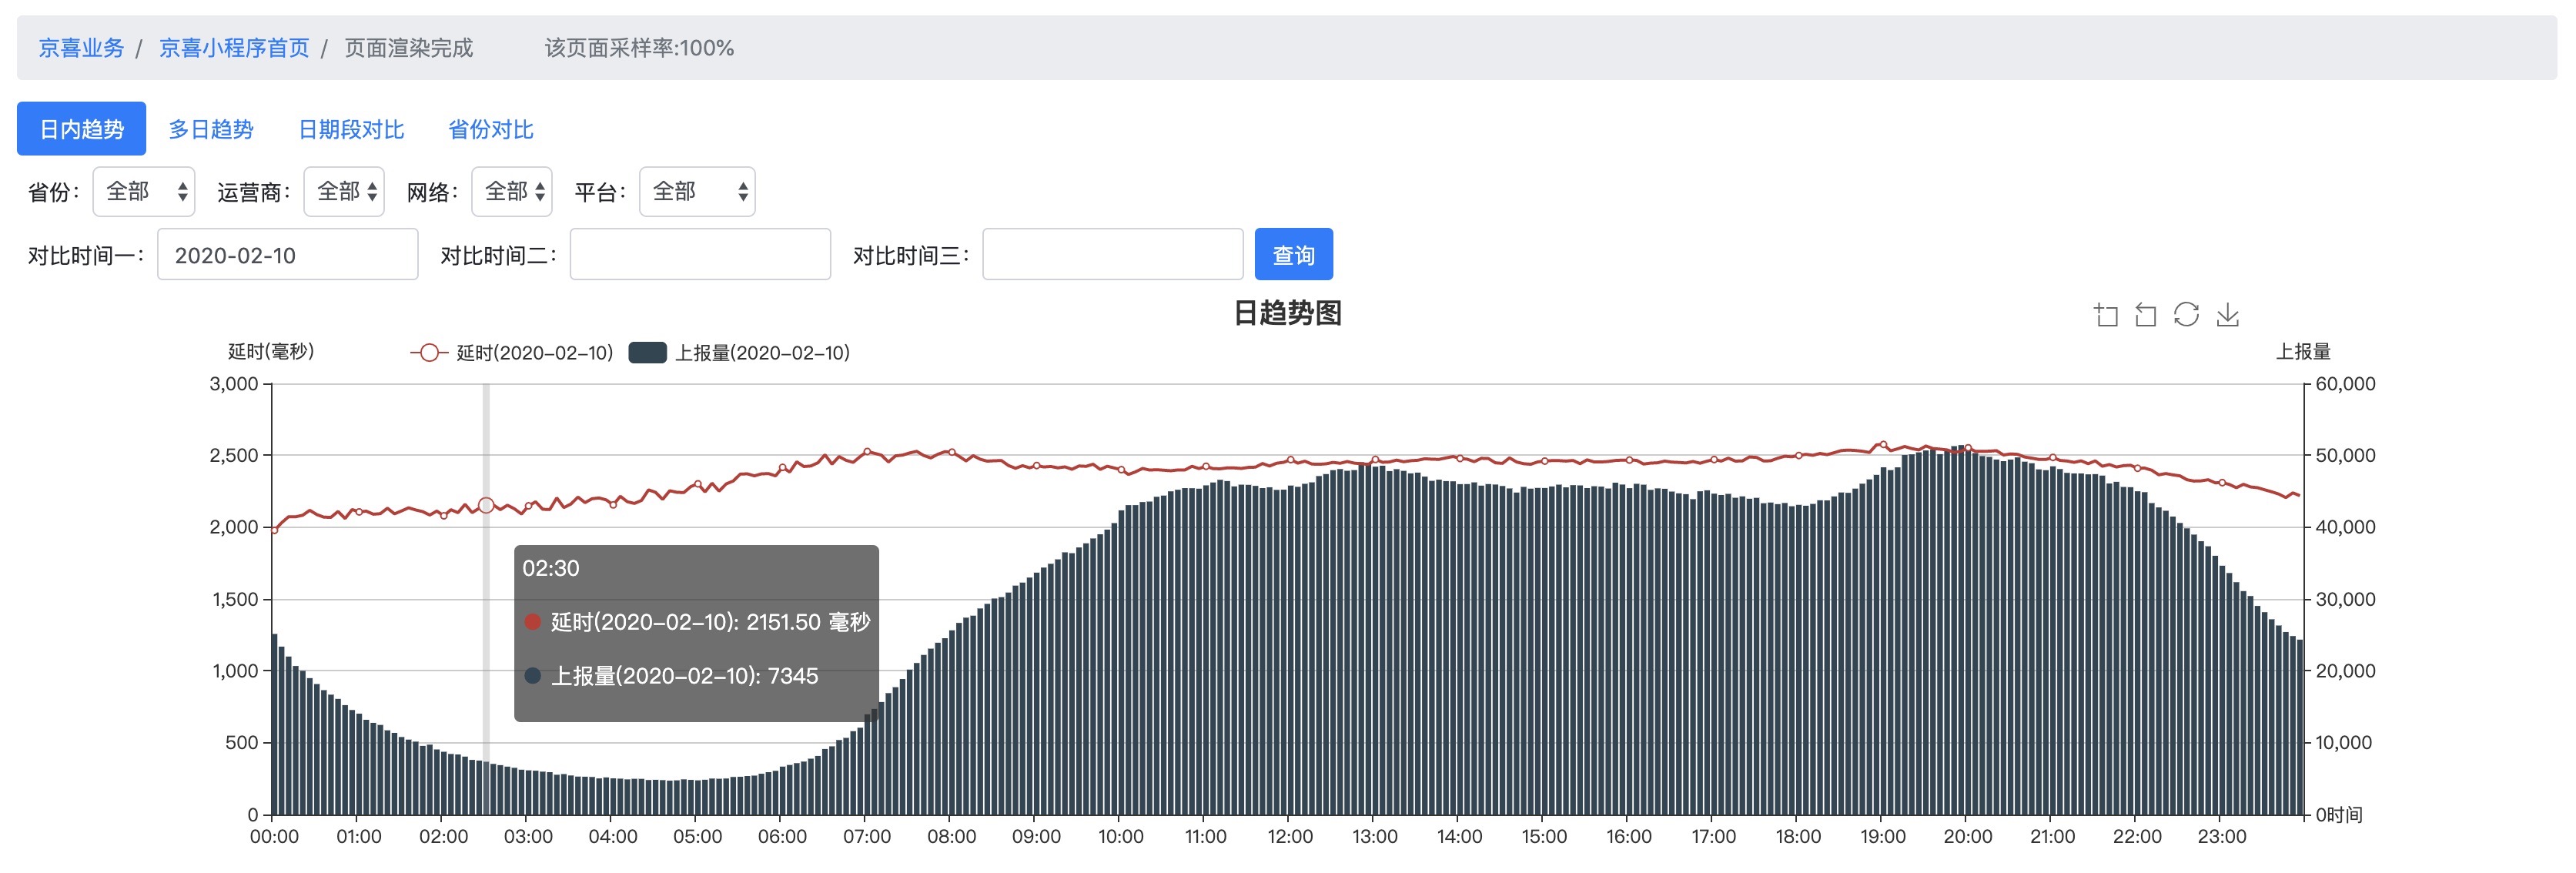2576x873 pixels.
Task: Expand the 平台 dropdown selector
Action: pos(697,191)
